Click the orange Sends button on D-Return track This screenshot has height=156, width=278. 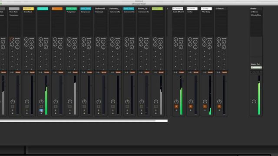pyautogui.click(x=225, y=72)
